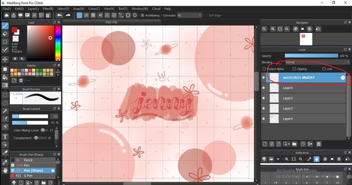Screen dimensions: 352x185
Task: Hide the Layer3 layer
Action: click(x=264, y=108)
